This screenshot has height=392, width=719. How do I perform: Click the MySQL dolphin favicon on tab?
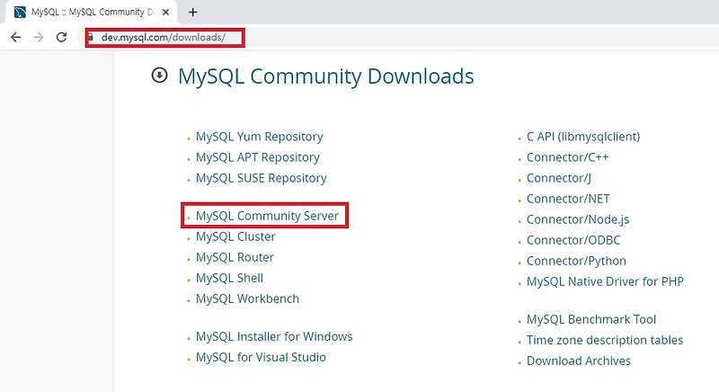20,13
